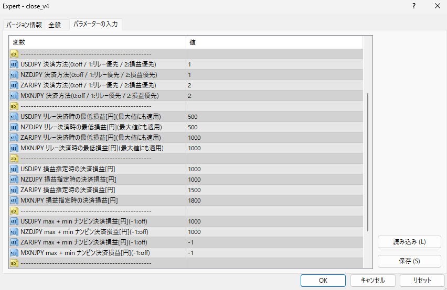Image resolution: width=447 pixels, height=290 pixels.
Task: Click the integer icon beside NZDJPY リレー決済時の最低損益
Action: pyautogui.click(x=14, y=127)
